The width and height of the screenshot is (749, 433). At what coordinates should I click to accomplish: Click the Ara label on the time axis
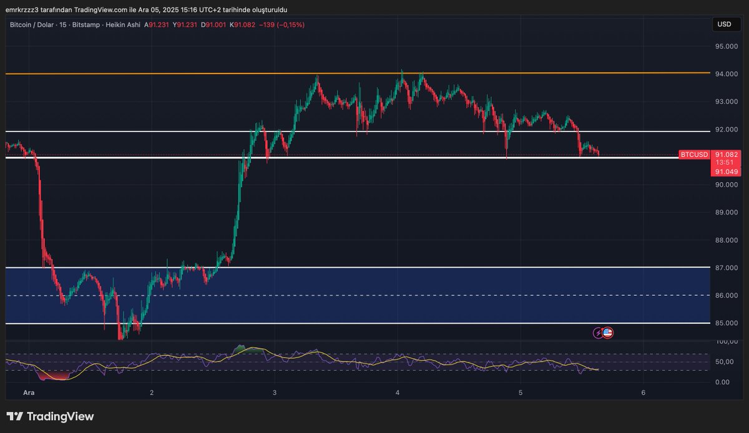29,393
